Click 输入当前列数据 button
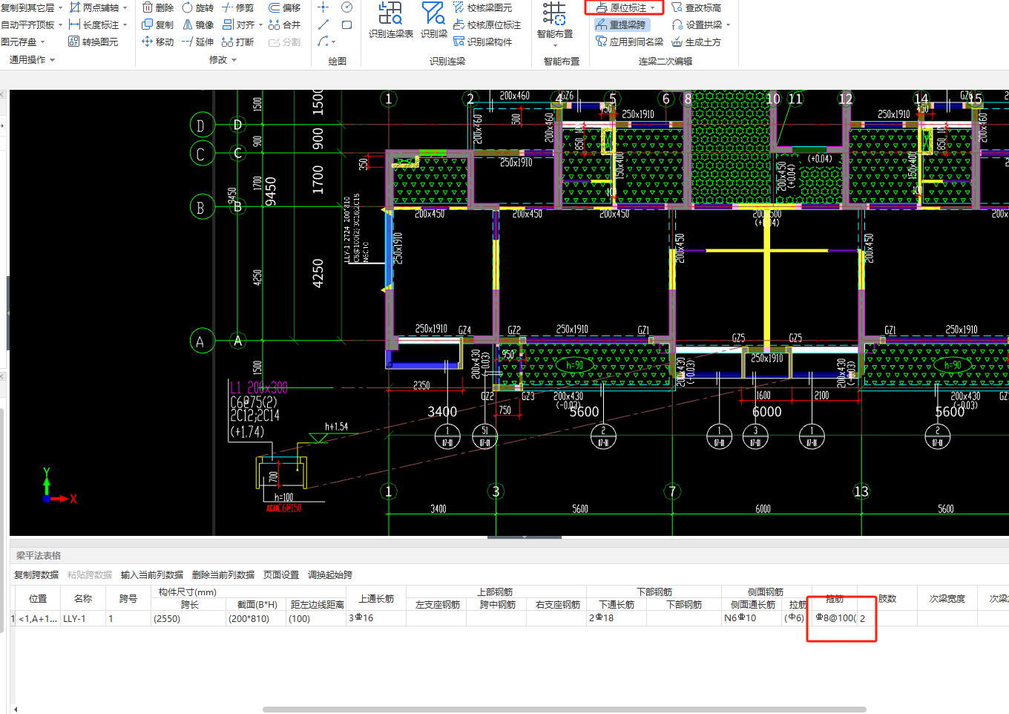 [152, 574]
